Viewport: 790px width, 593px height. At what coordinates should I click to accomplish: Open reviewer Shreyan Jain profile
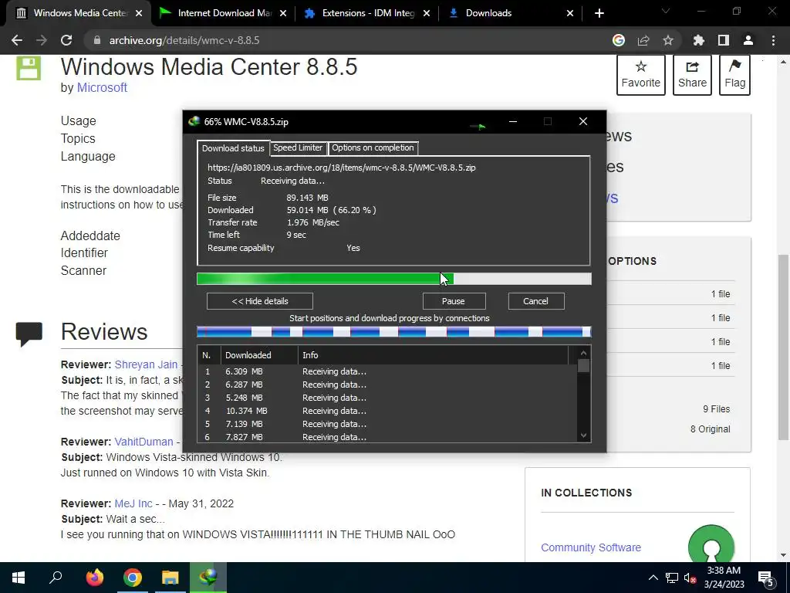(x=146, y=364)
